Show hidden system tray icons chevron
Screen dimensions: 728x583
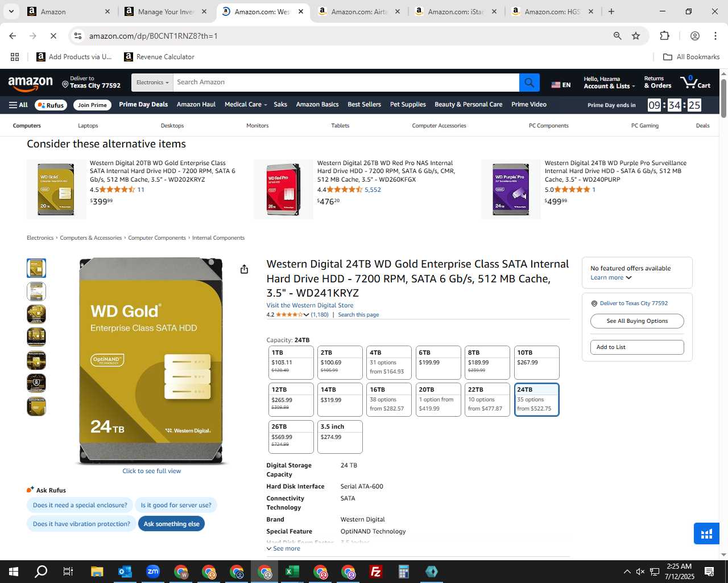[627, 572]
